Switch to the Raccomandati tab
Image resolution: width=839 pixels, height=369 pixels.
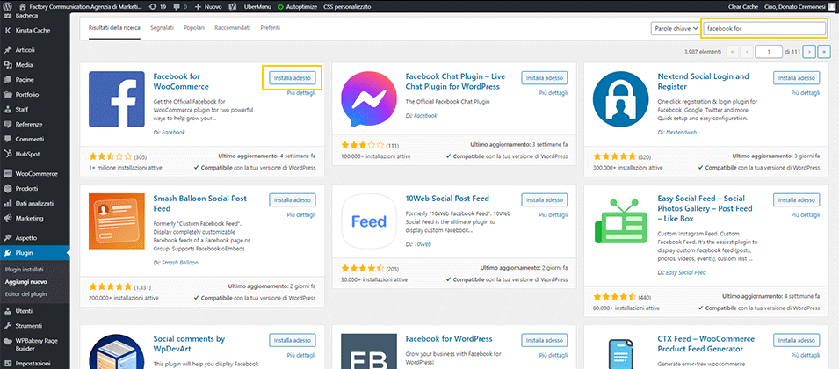click(232, 27)
